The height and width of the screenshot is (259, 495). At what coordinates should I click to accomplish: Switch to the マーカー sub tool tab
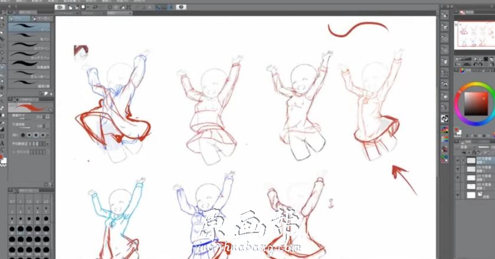(40, 18)
